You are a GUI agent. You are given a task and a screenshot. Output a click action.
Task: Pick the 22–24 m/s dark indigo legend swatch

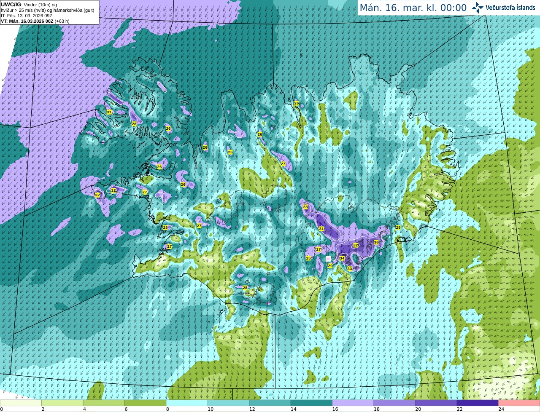point(478,403)
